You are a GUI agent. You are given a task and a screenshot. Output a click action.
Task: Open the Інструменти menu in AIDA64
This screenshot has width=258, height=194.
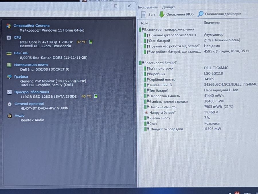pos(148,7)
